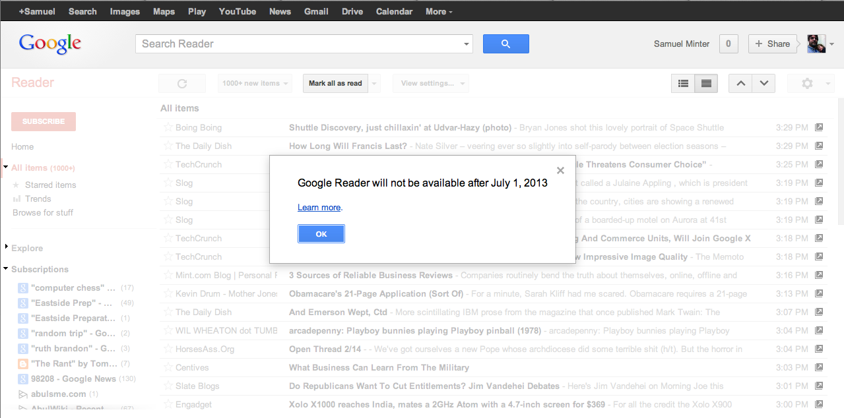Click the Mark all as read button
This screenshot has height=418, width=844.
pyautogui.click(x=335, y=84)
